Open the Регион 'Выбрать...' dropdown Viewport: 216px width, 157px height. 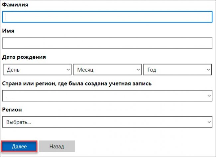click(107, 122)
